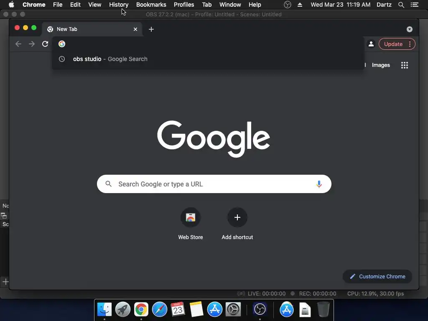Open System Preferences from the dock
The height and width of the screenshot is (321, 428).
[233, 309]
